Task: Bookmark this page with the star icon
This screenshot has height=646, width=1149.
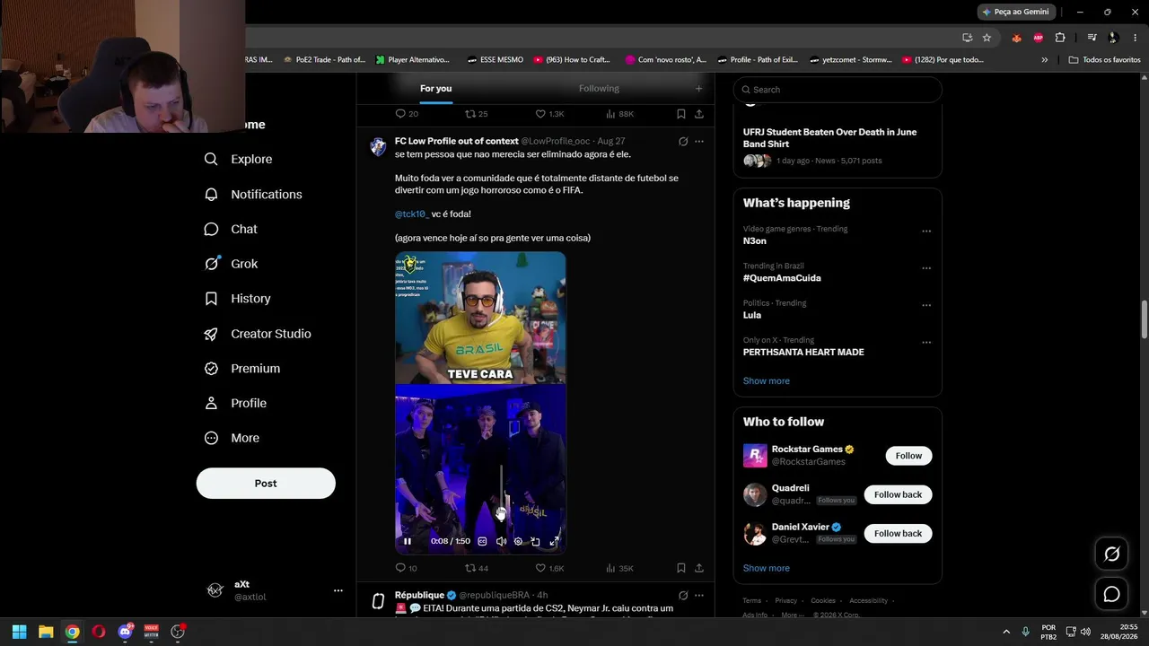Action: click(x=987, y=38)
